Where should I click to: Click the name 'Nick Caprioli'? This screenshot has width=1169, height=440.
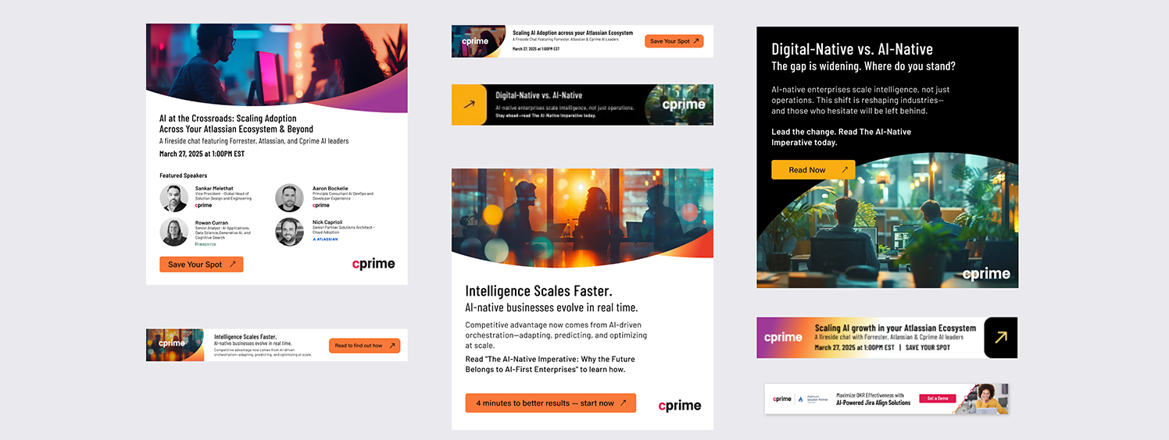[x=327, y=223]
